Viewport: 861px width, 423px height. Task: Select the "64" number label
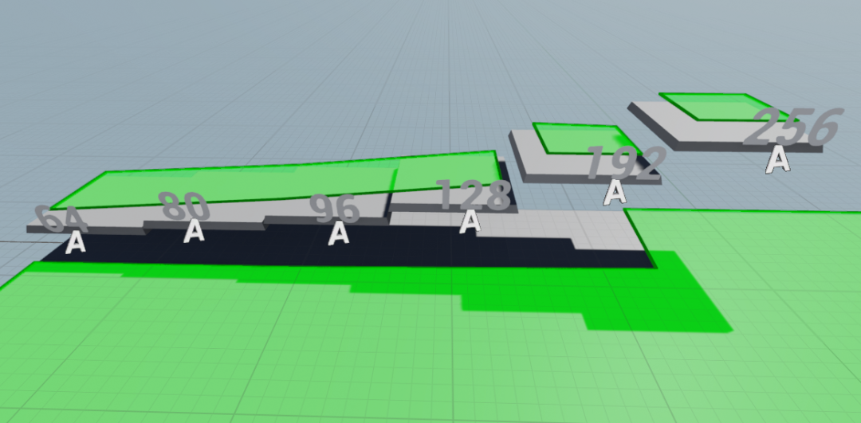[61, 219]
